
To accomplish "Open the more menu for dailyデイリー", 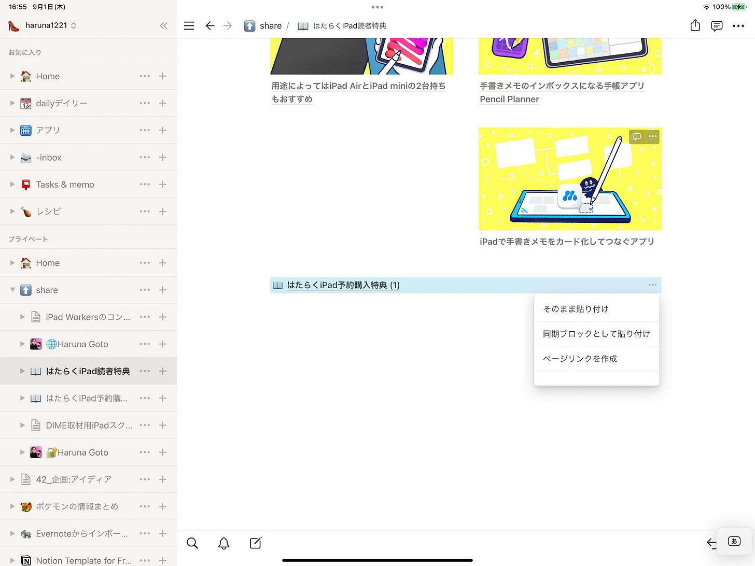I will 145,103.
